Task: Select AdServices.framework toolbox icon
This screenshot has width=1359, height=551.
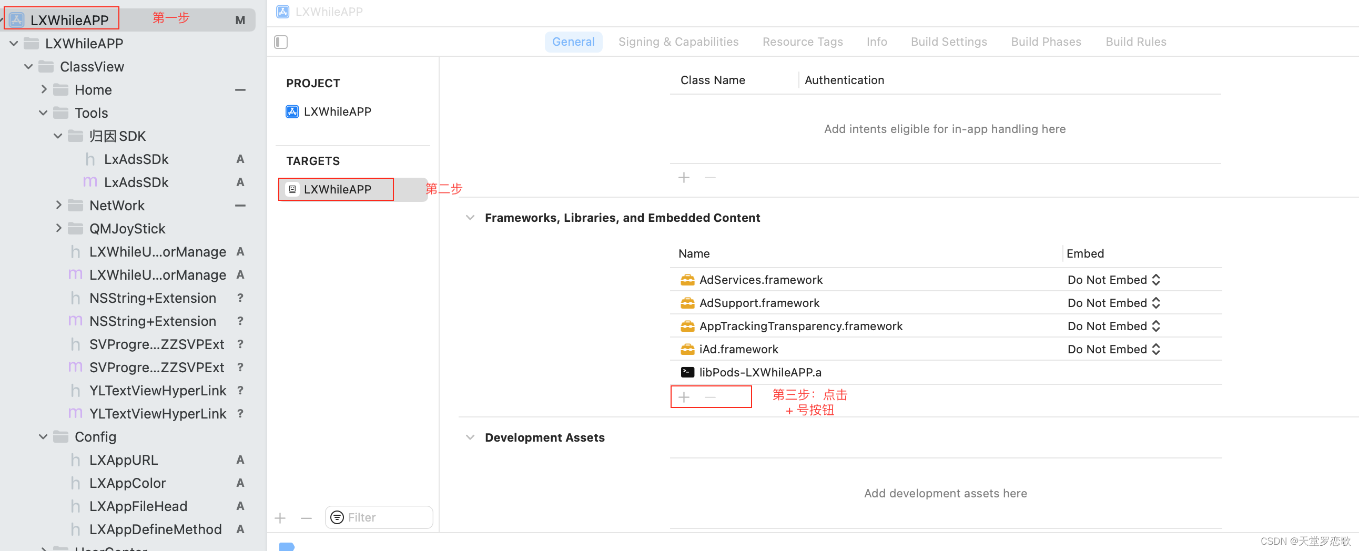Action: (687, 280)
